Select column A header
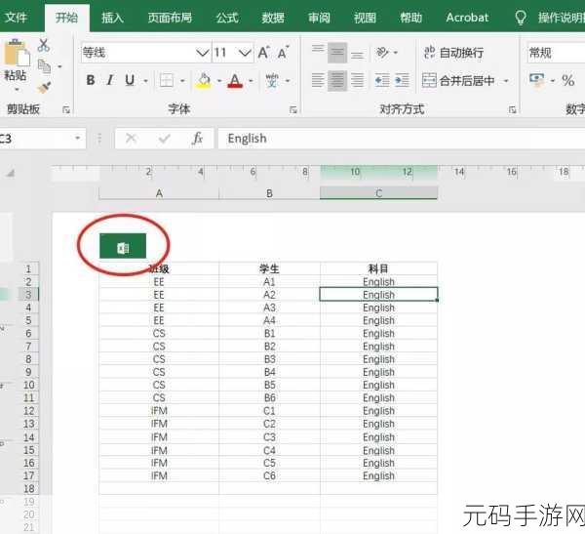 [x=159, y=193]
